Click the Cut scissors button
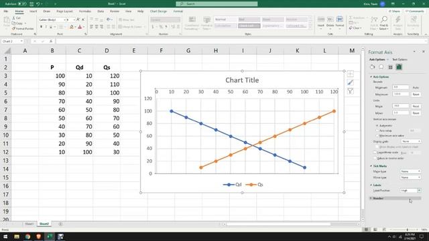Image resolution: width=429 pixels, height=241 pixels. coord(16,18)
